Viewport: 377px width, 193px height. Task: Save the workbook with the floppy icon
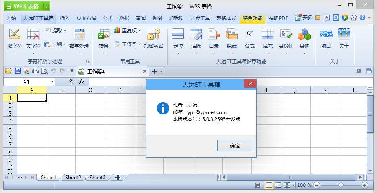point(18,71)
